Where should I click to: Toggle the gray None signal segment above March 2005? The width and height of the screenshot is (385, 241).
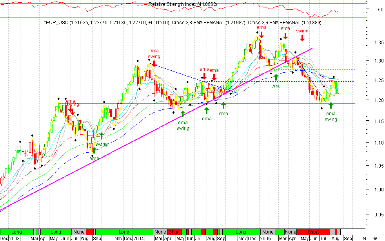pyautogui.click(x=291, y=232)
